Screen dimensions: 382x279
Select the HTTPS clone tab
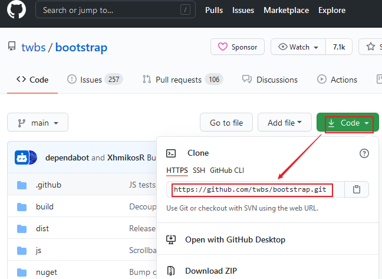point(177,170)
